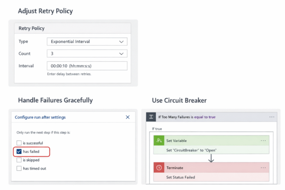Click the Interval delay input field
Screen dimensions: 285x190
coord(87,66)
